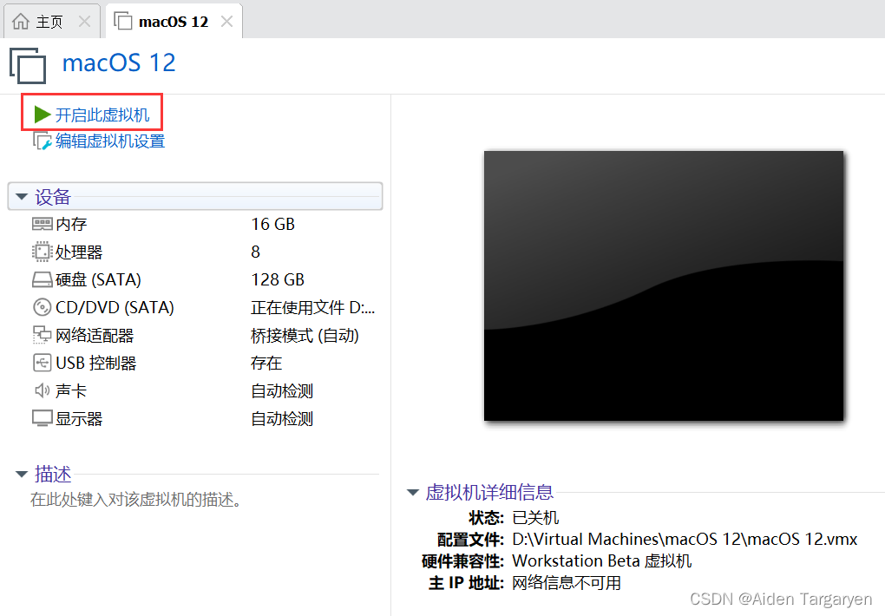Close the 主页 tab
The width and height of the screenshot is (885, 616).
[85, 22]
